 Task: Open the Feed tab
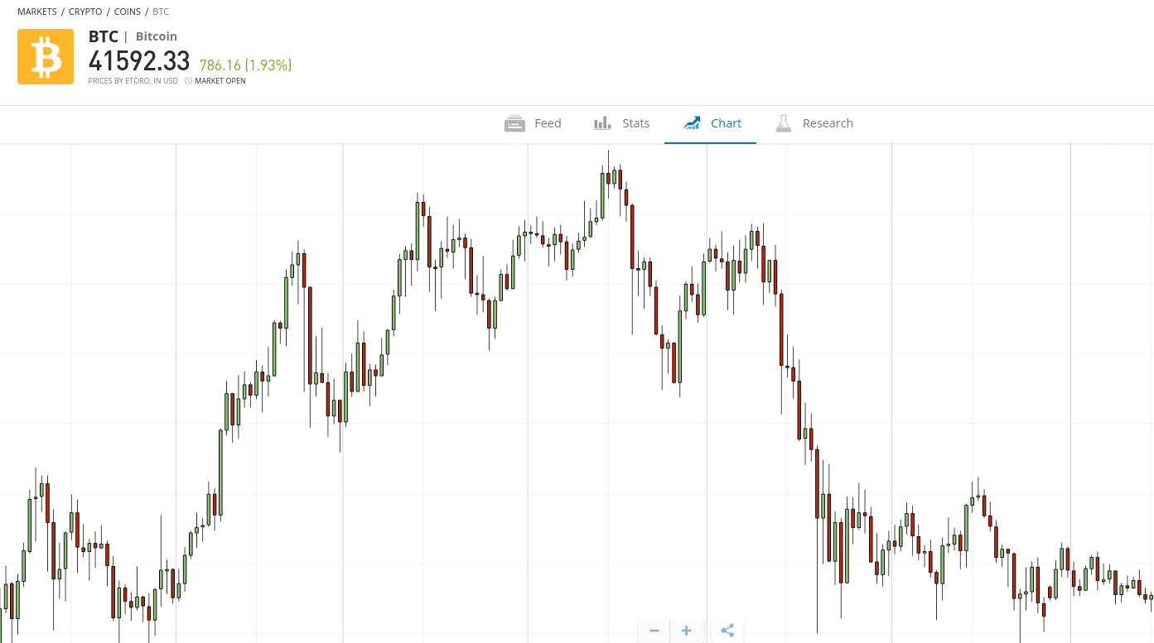[533, 123]
